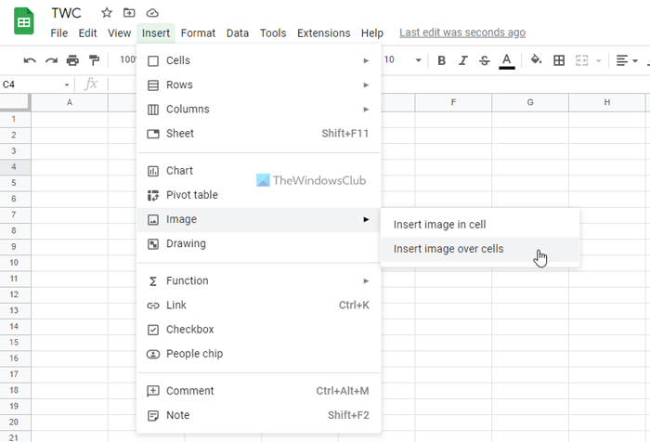Open the font size dropdown arrow
The image size is (650, 442).
pos(418,60)
